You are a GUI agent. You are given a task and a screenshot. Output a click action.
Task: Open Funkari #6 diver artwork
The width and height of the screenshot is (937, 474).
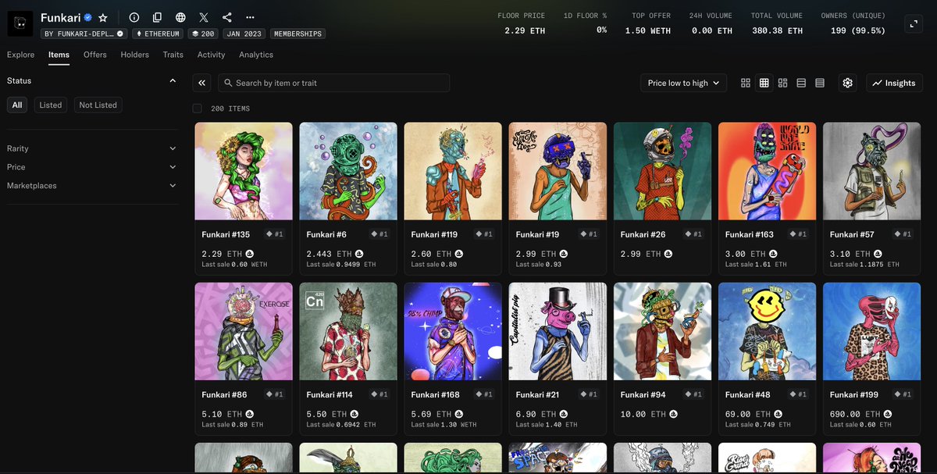[348, 171]
